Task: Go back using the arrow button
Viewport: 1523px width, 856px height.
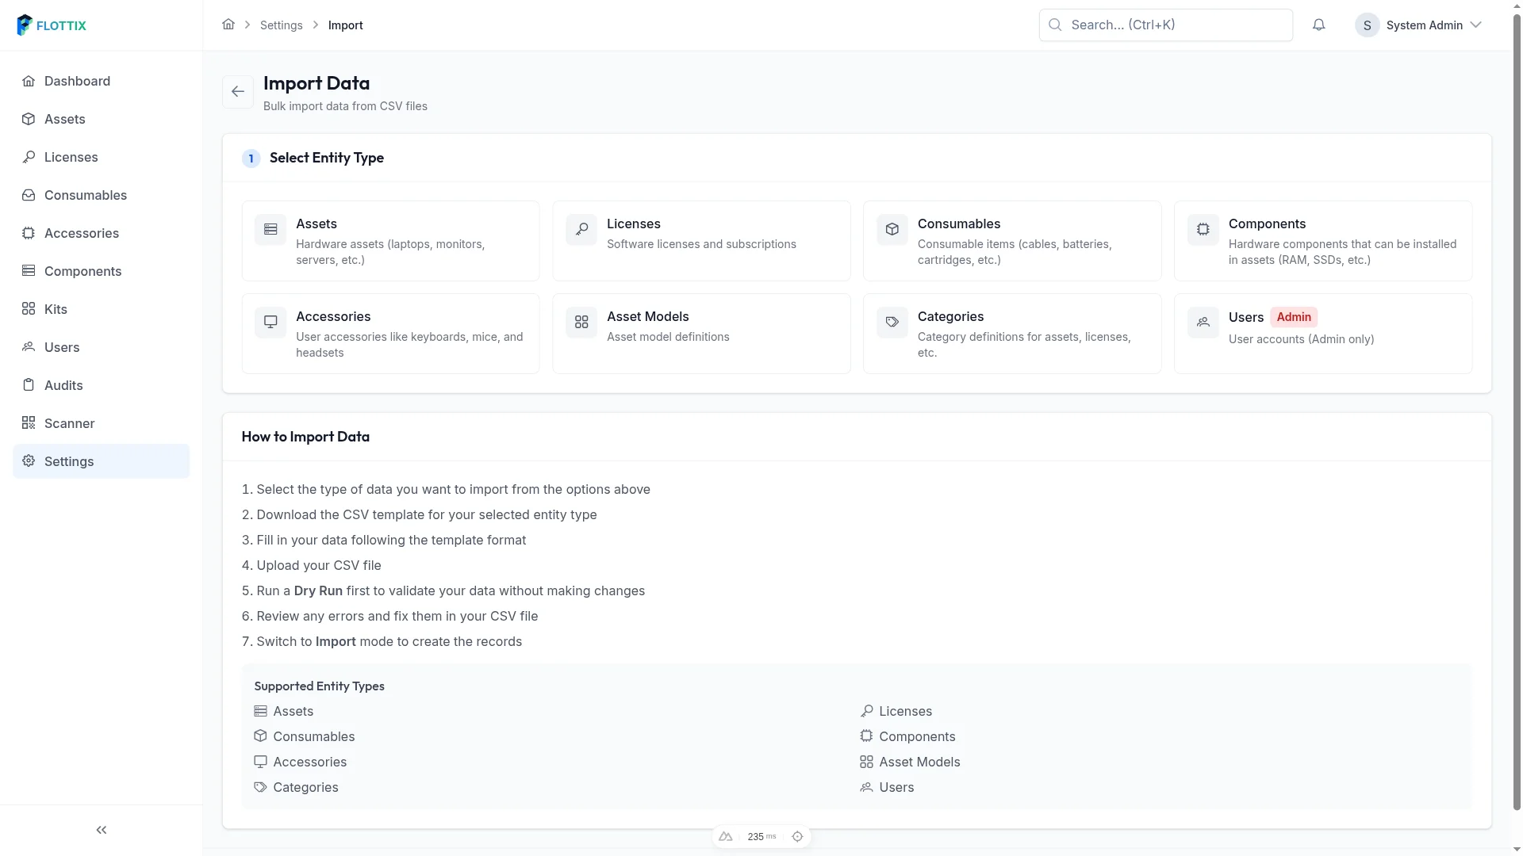Action: pyautogui.click(x=238, y=92)
